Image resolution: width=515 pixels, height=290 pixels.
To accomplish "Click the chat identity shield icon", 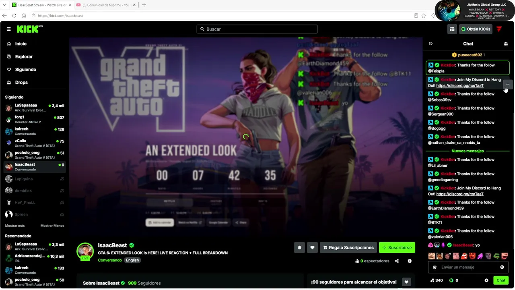I will (435, 267).
